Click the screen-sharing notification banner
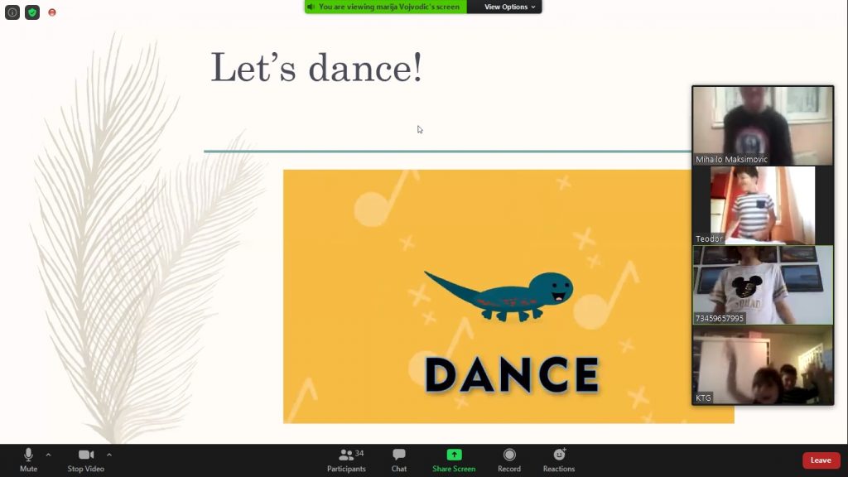Image resolution: width=848 pixels, height=477 pixels. (386, 7)
